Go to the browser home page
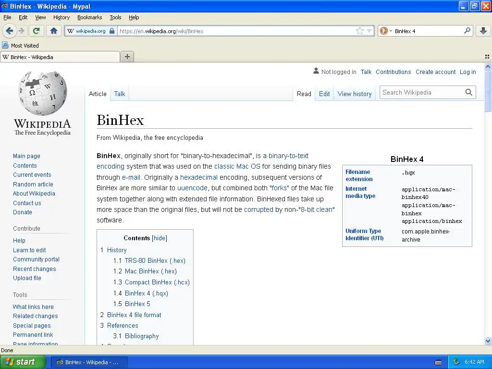The image size is (492, 369). point(54,31)
